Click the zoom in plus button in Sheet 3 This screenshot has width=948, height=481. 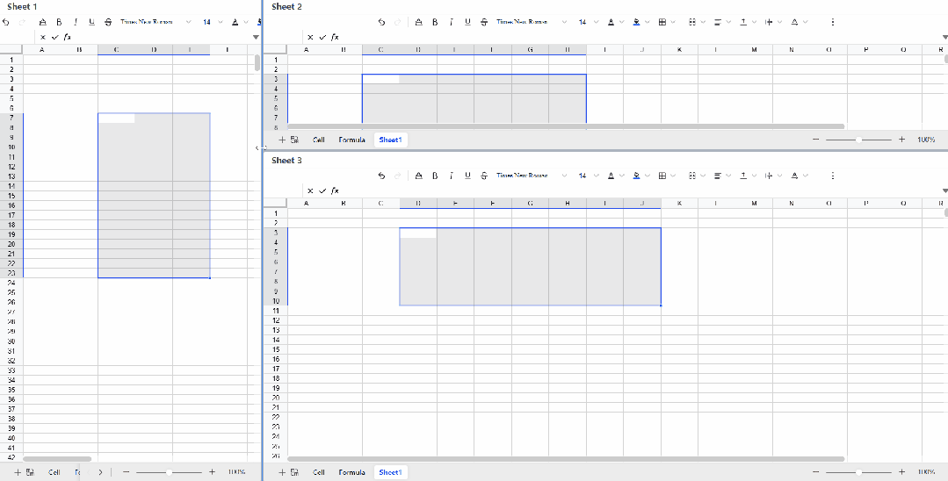(901, 472)
